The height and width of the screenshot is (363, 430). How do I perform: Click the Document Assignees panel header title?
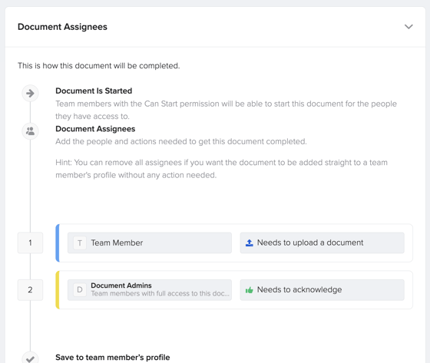(x=62, y=27)
